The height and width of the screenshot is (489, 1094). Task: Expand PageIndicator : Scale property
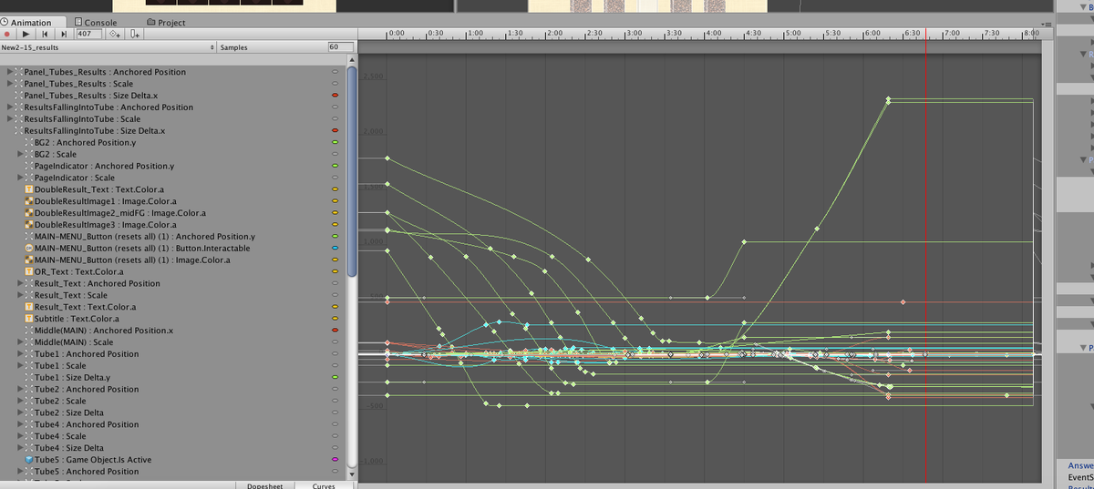[20, 178]
